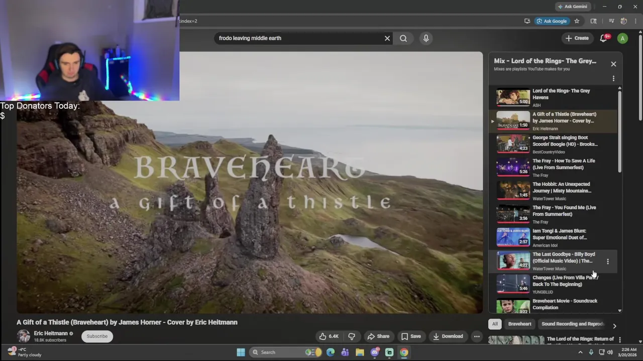Click 'Mix - Lord of the Rings- The Grey...' title

pyautogui.click(x=545, y=61)
